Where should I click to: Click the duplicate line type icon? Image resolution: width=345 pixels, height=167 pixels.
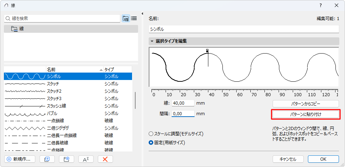pos(47,159)
